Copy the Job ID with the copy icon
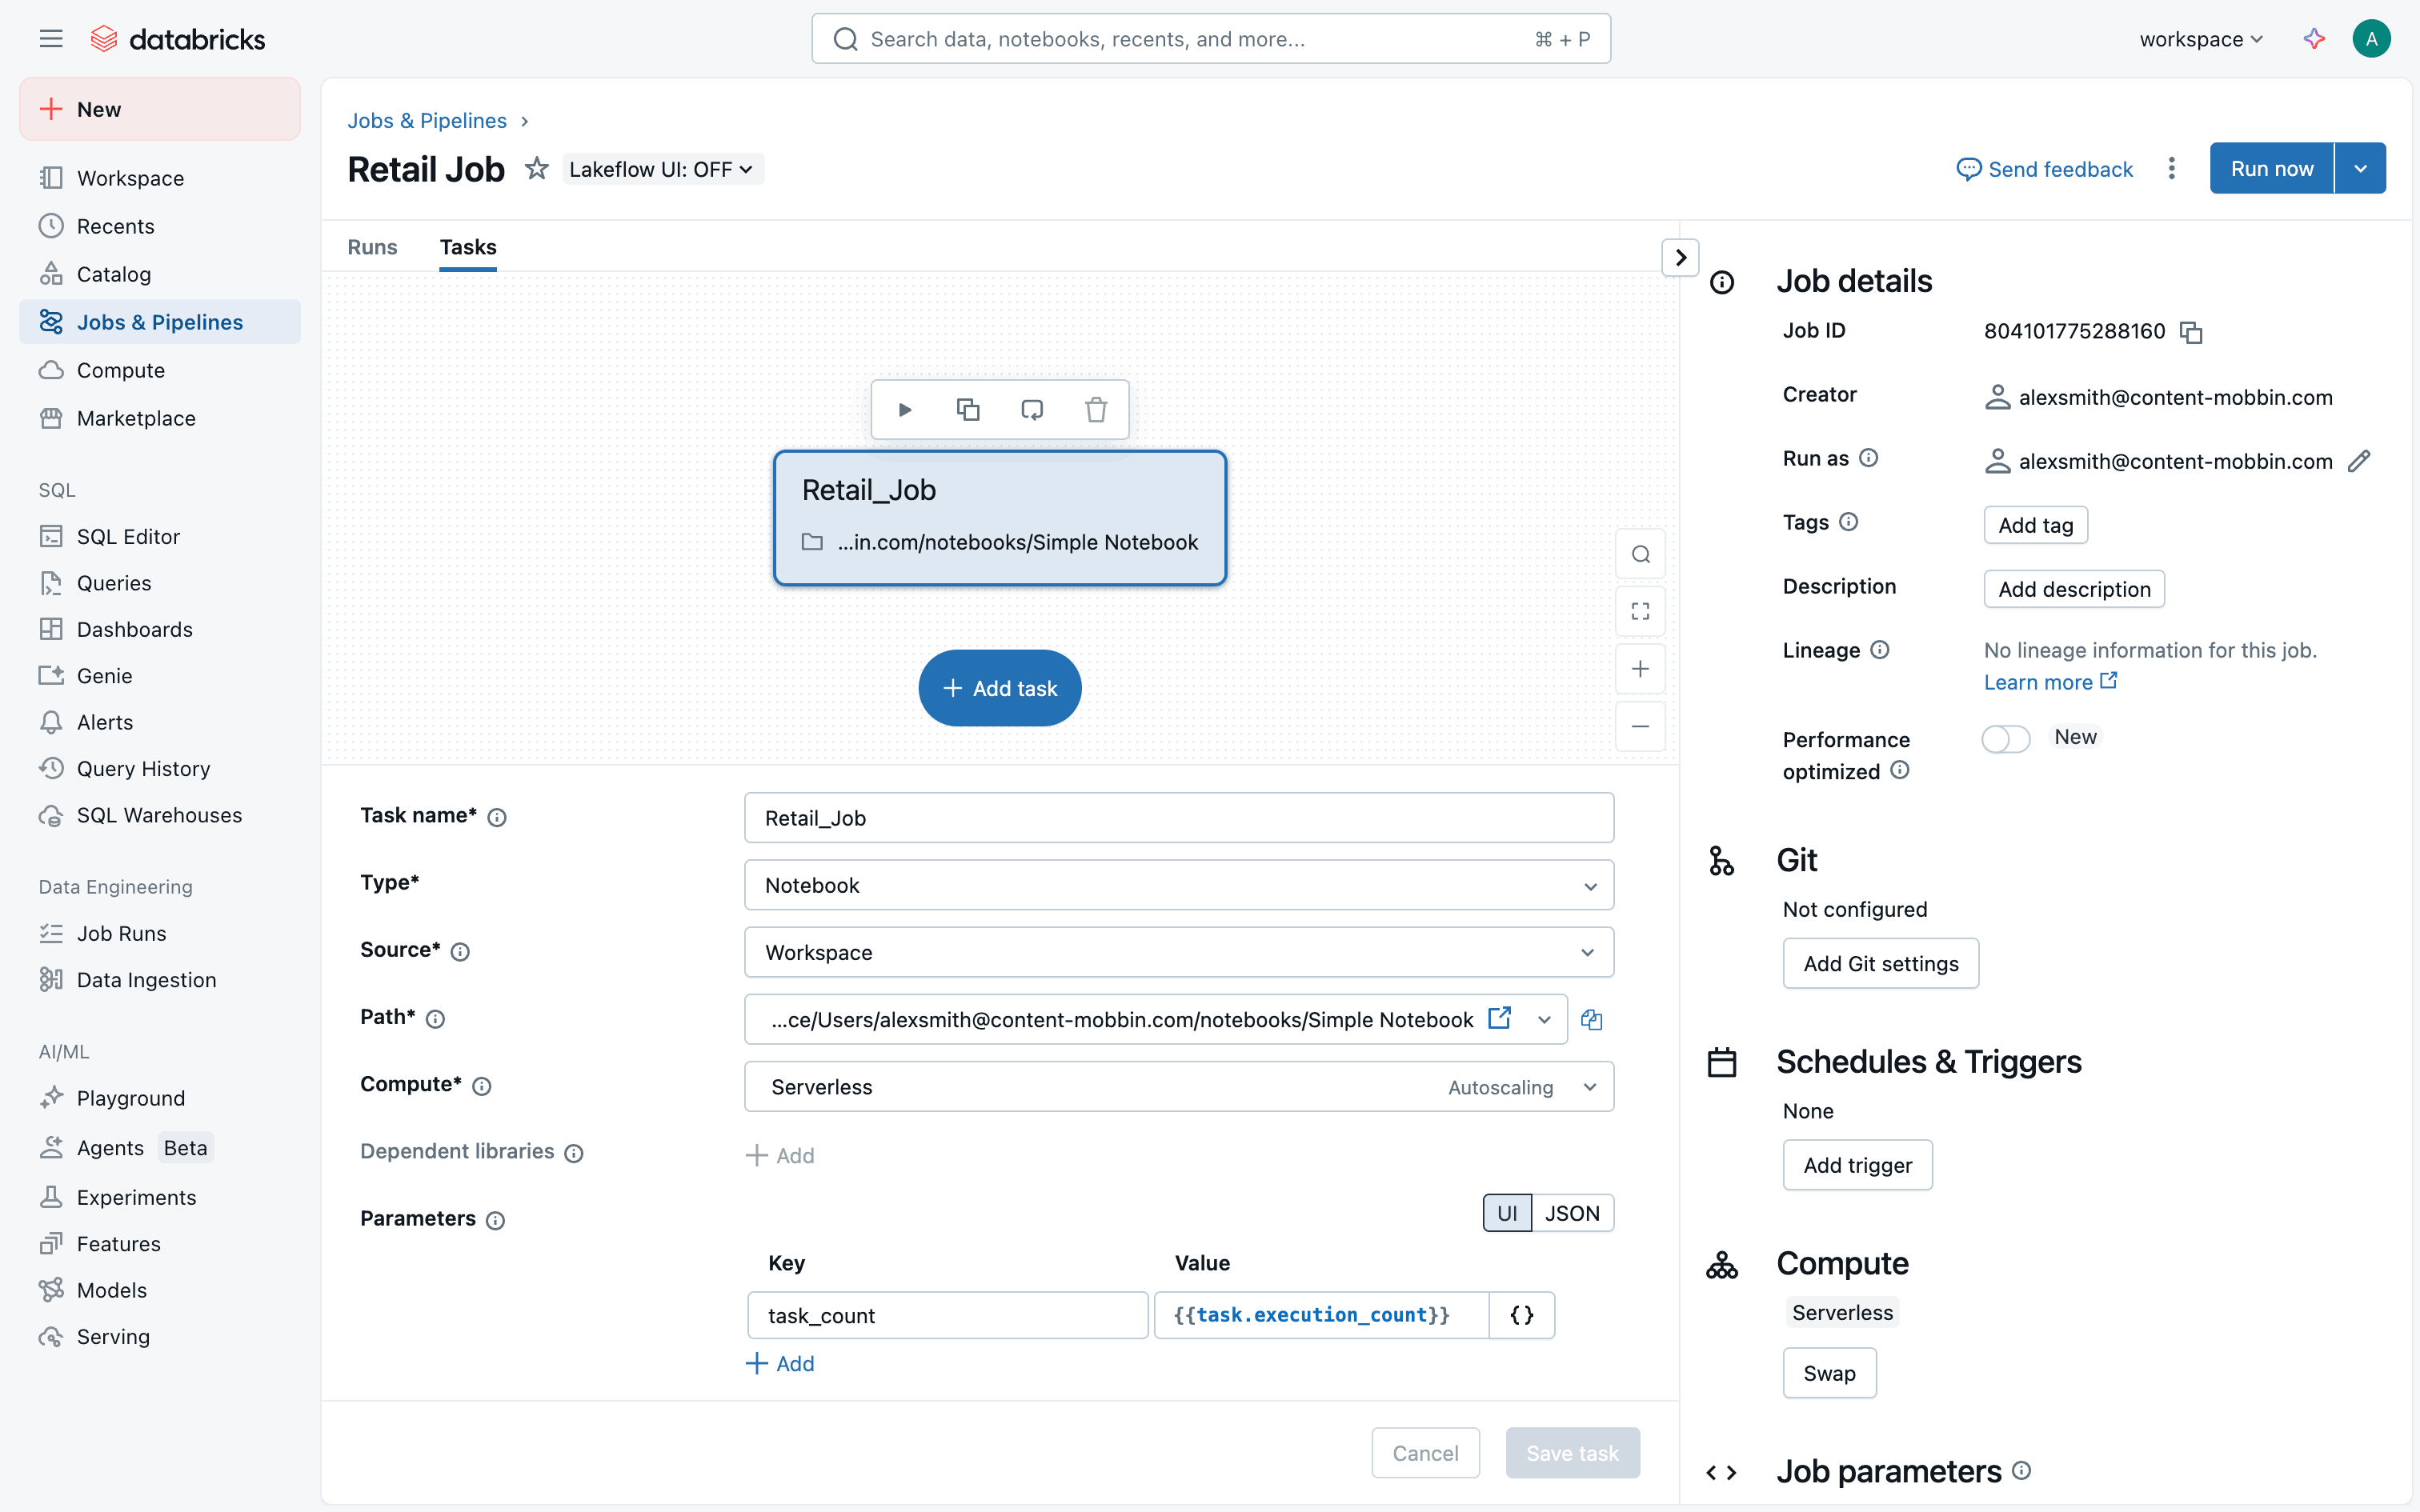The image size is (2420, 1512). [2191, 332]
